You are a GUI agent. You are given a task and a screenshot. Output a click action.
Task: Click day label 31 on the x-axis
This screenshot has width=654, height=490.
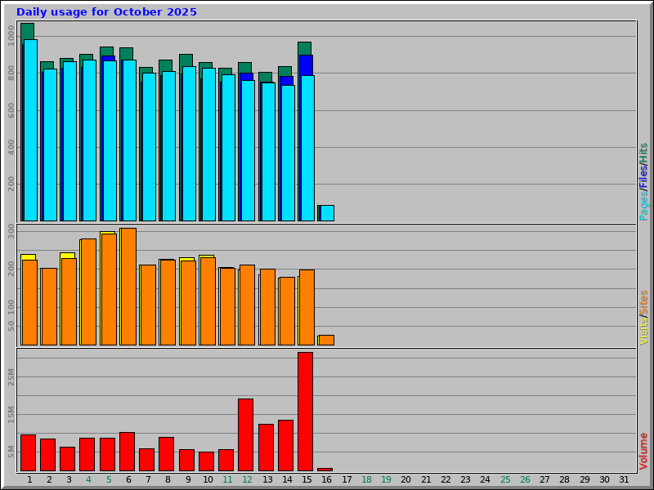[x=625, y=479]
